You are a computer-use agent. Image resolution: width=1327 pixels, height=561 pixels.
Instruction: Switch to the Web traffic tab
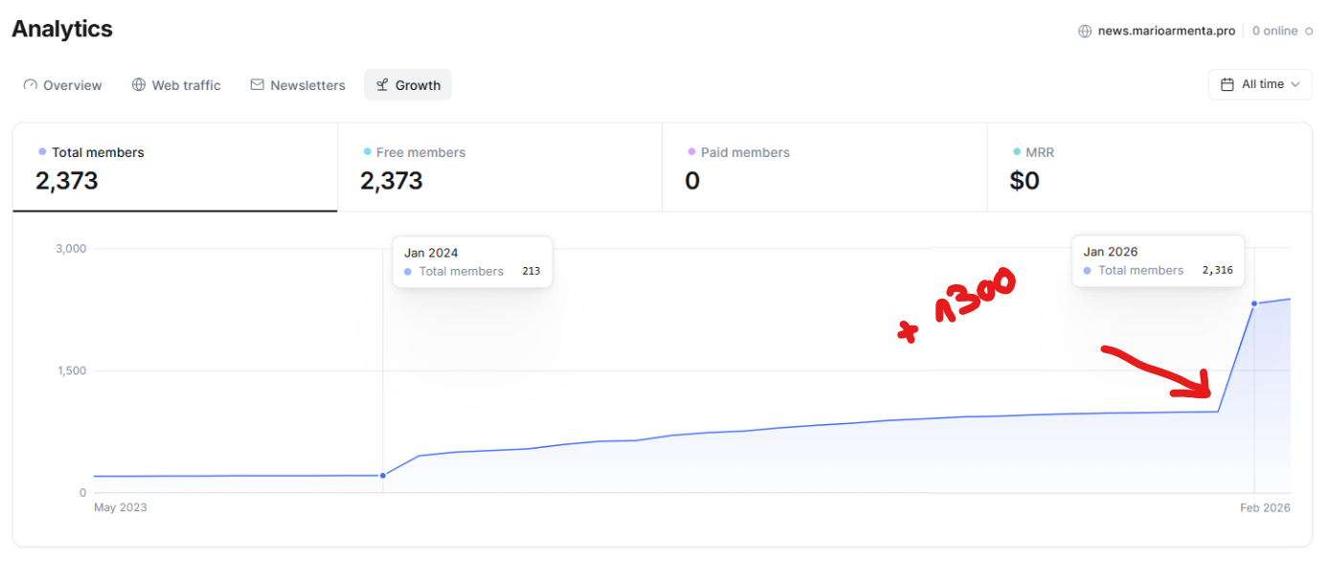tap(186, 85)
